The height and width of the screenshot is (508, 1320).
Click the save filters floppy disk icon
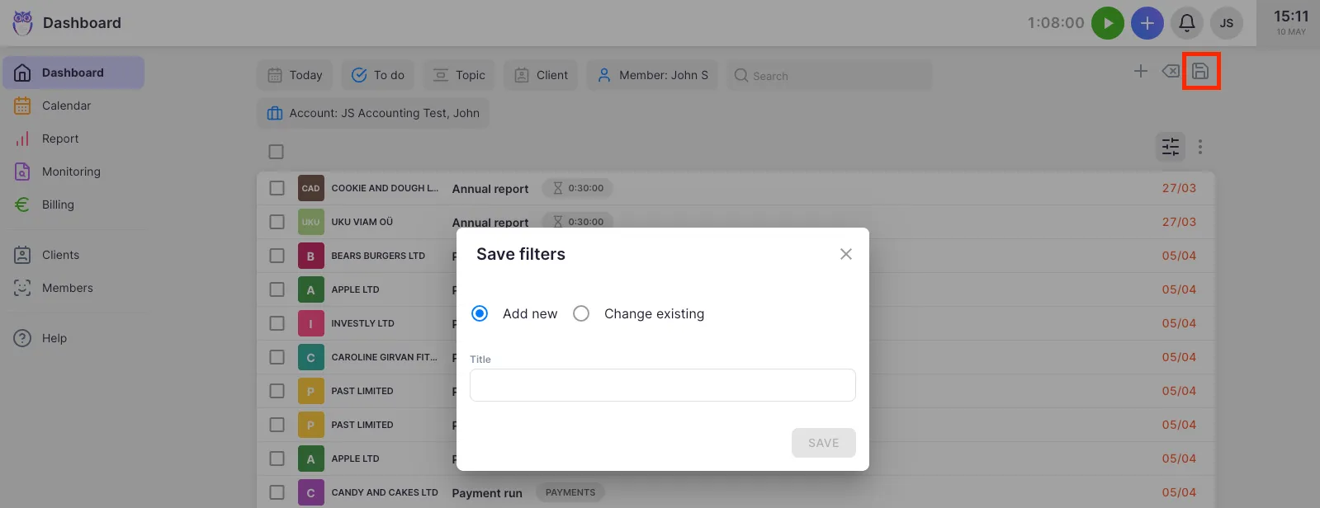(1200, 72)
